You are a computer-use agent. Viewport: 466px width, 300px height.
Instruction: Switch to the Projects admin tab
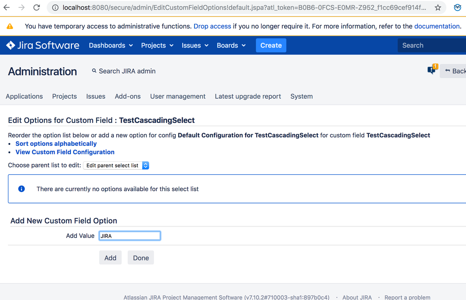click(x=64, y=96)
